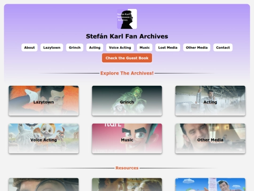Open the Music archive card
254x191 pixels.
pos(127,139)
